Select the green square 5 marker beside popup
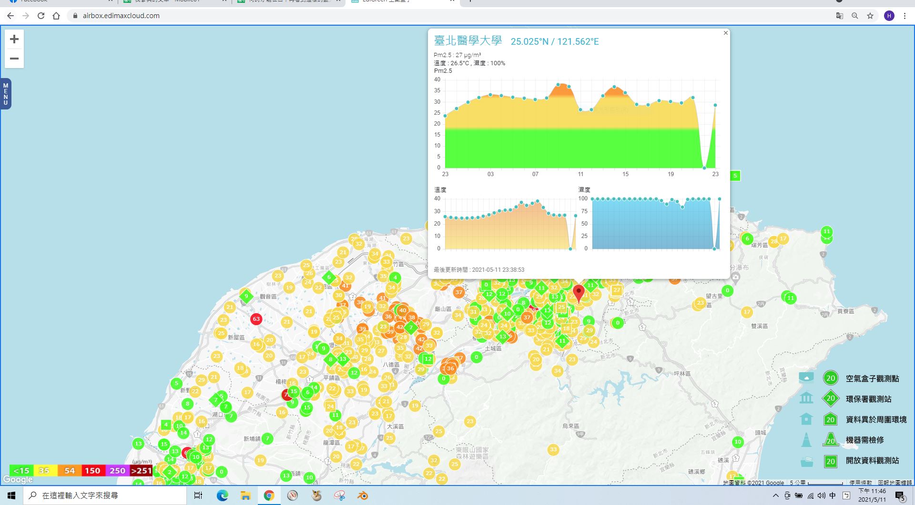915x505 pixels. click(735, 176)
